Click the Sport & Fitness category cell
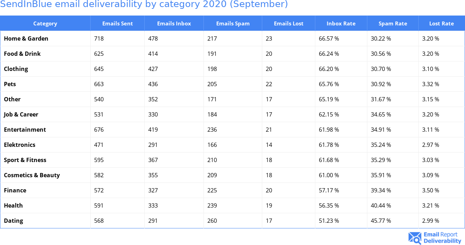Screen dimensions: 465x245 pos(25,160)
